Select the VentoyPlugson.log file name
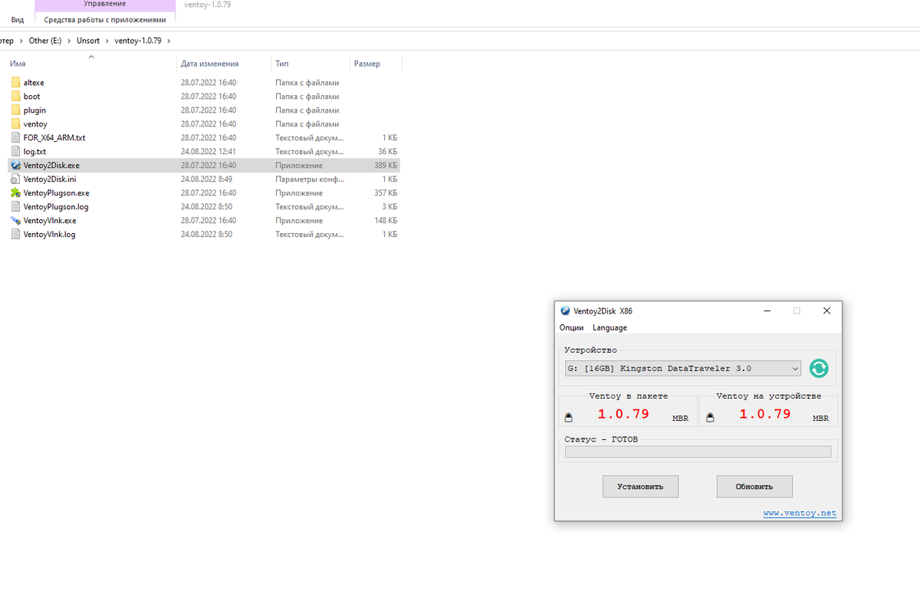The height and width of the screenshot is (608, 920). click(x=56, y=207)
